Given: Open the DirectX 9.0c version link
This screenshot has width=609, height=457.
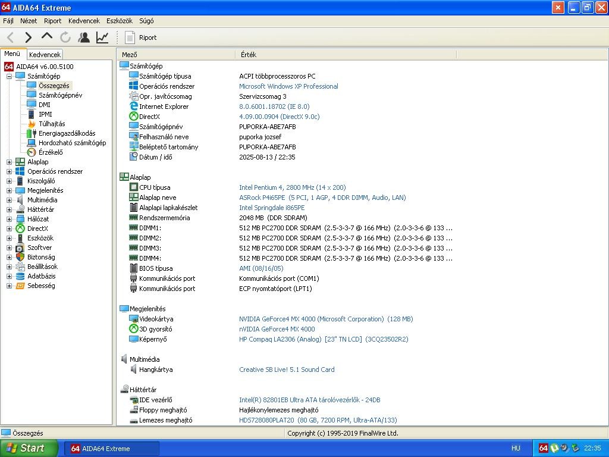Looking at the screenshot, I should pos(280,117).
